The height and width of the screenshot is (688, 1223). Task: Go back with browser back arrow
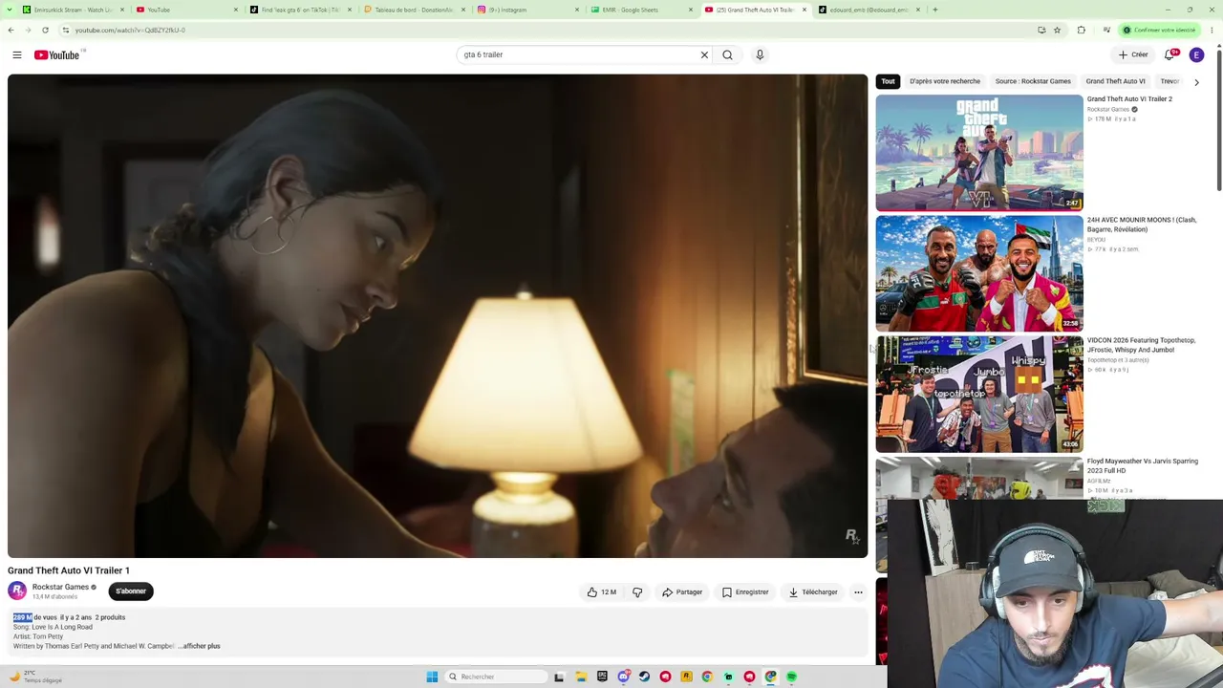pos(11,30)
